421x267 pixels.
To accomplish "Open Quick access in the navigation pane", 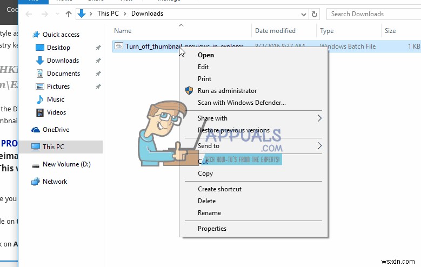I will (x=61, y=35).
